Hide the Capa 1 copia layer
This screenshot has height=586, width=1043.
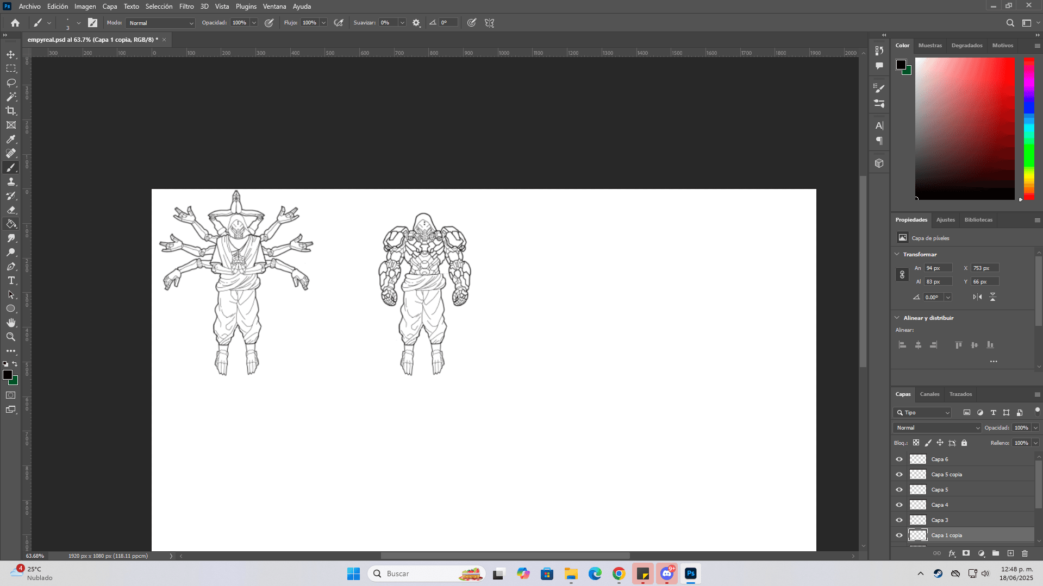(x=899, y=535)
